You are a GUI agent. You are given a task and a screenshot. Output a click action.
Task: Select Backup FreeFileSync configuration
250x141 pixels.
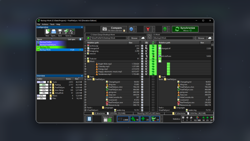click(x=60, y=44)
